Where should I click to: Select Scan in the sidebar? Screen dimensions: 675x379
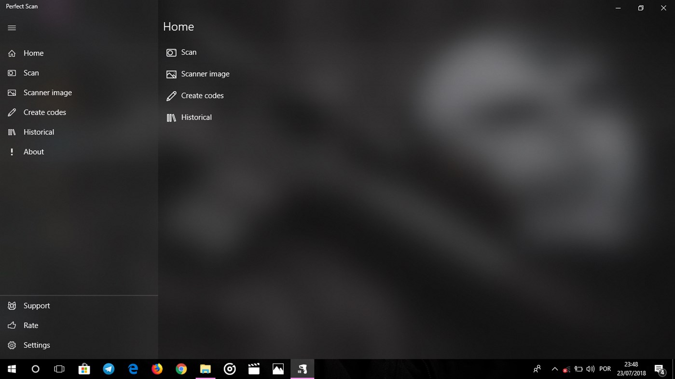coord(79,73)
